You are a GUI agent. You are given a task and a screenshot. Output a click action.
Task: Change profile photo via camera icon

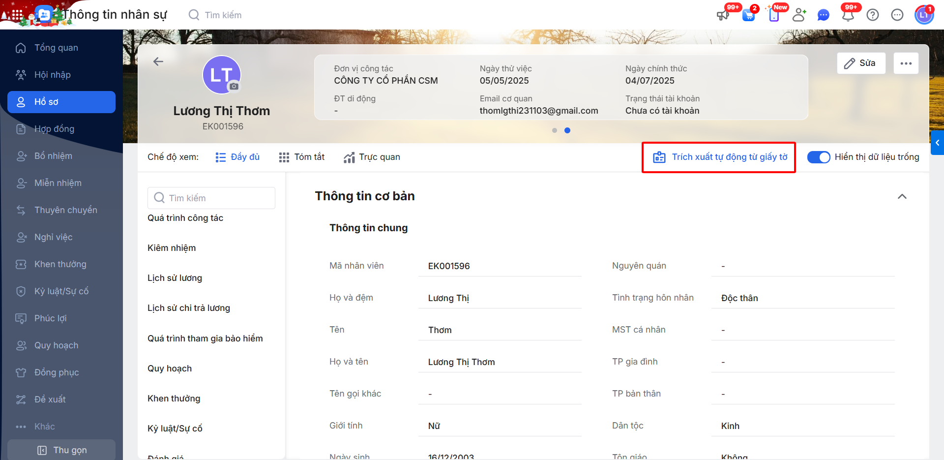point(234,87)
